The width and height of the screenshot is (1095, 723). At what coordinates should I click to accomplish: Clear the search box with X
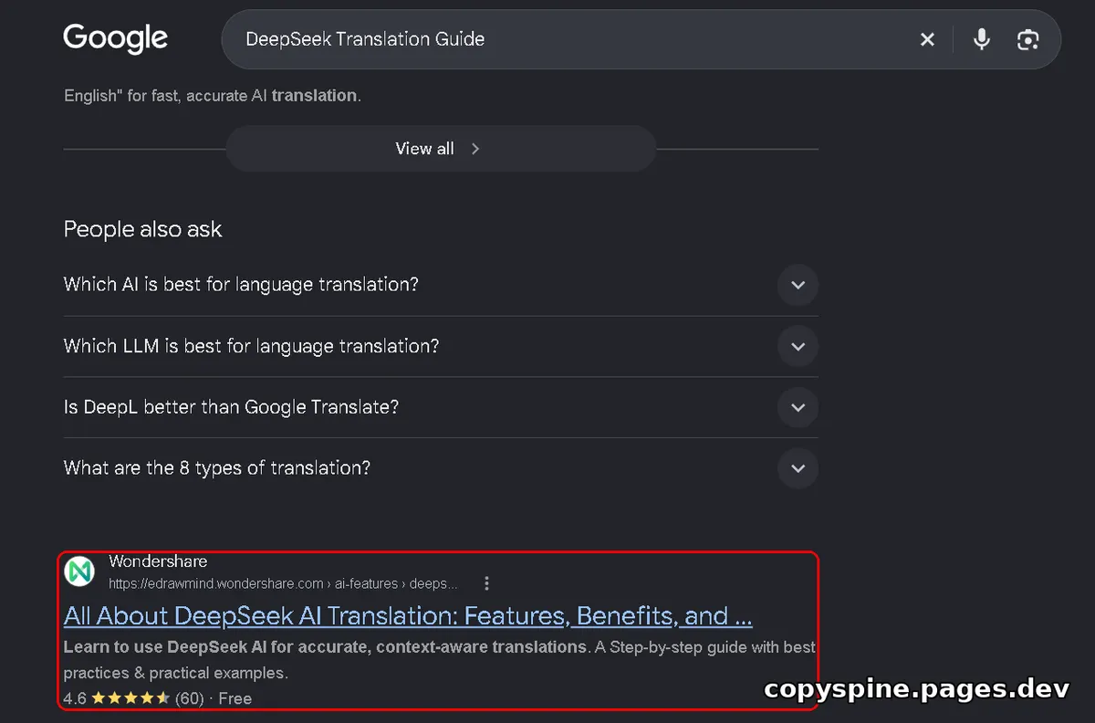[x=927, y=39]
